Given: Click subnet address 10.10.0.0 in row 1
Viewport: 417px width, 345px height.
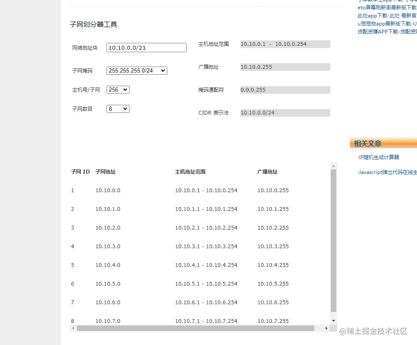Looking at the screenshot, I should 108,190.
